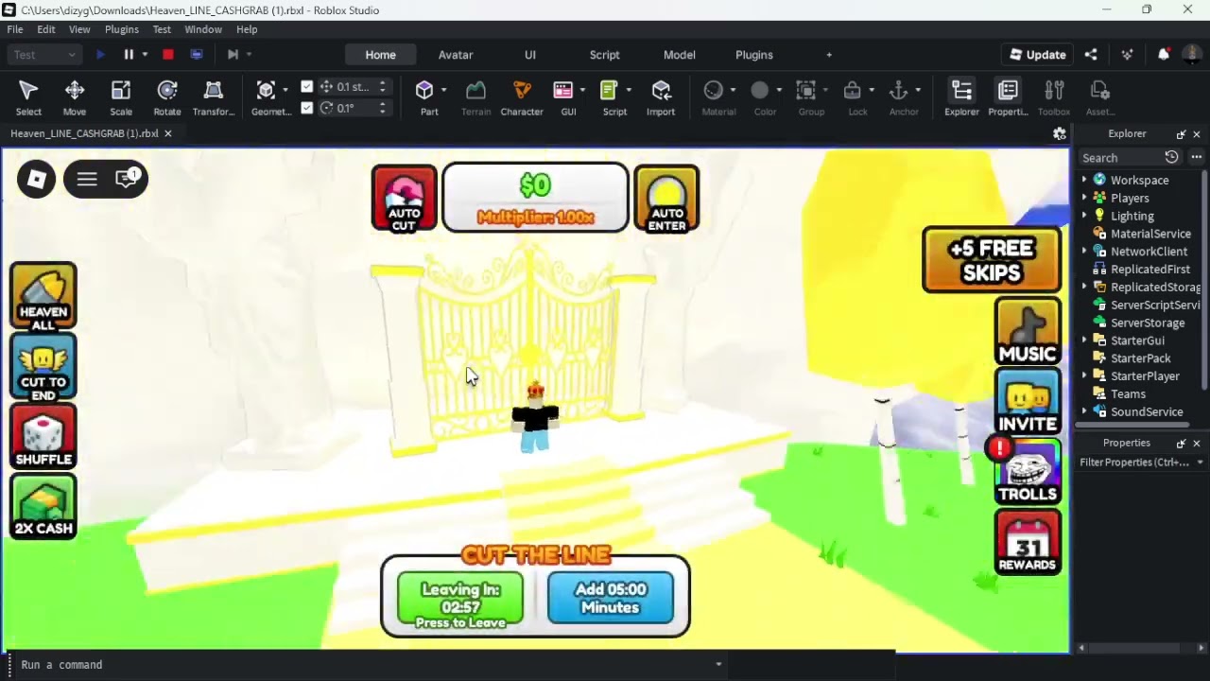Click the Leaving In Press to Leave button
Viewport: 1210px width, 681px height.
[460, 601]
